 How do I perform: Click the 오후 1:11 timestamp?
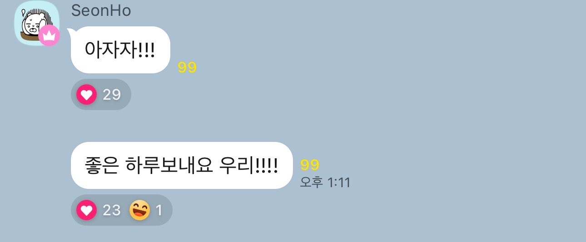click(x=325, y=182)
